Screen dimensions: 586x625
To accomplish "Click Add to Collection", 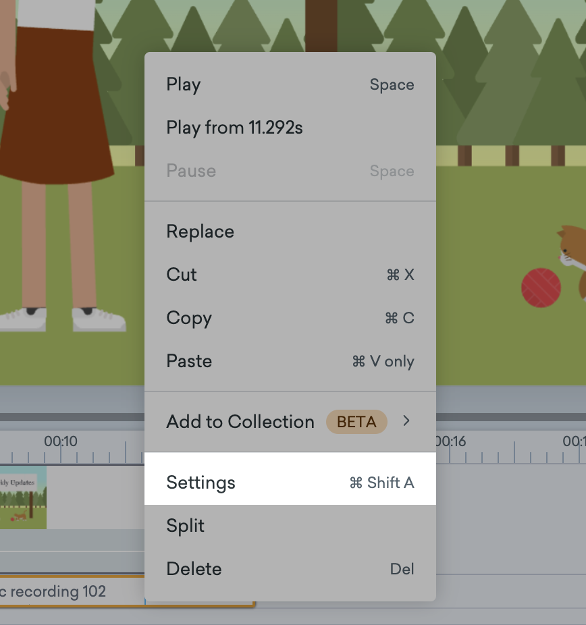I will (240, 421).
